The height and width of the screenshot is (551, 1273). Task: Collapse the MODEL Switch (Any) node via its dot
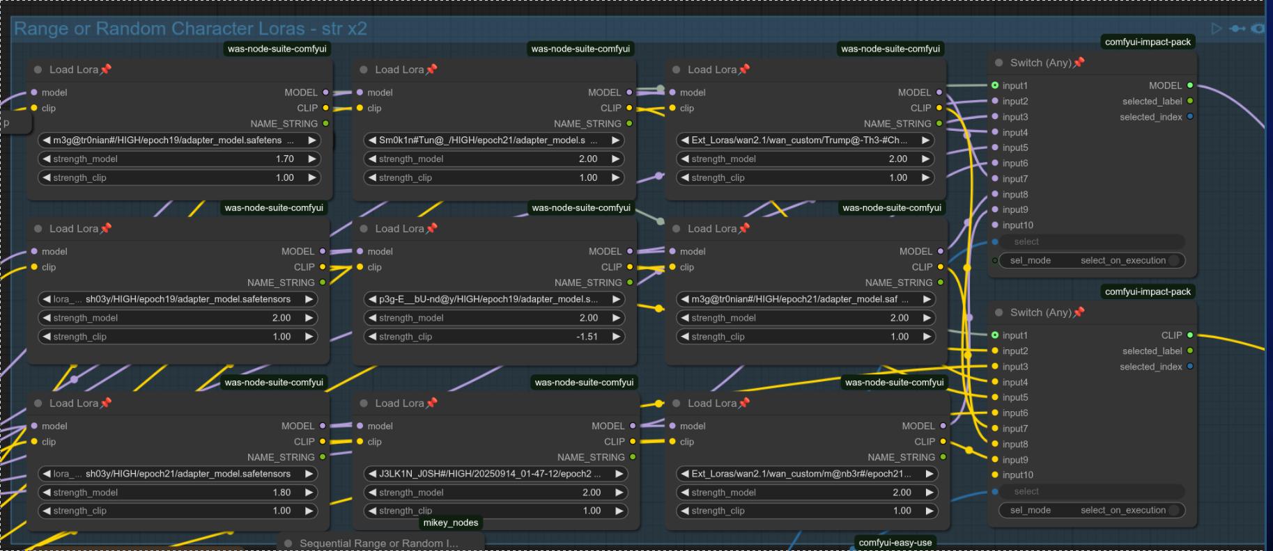coord(998,63)
